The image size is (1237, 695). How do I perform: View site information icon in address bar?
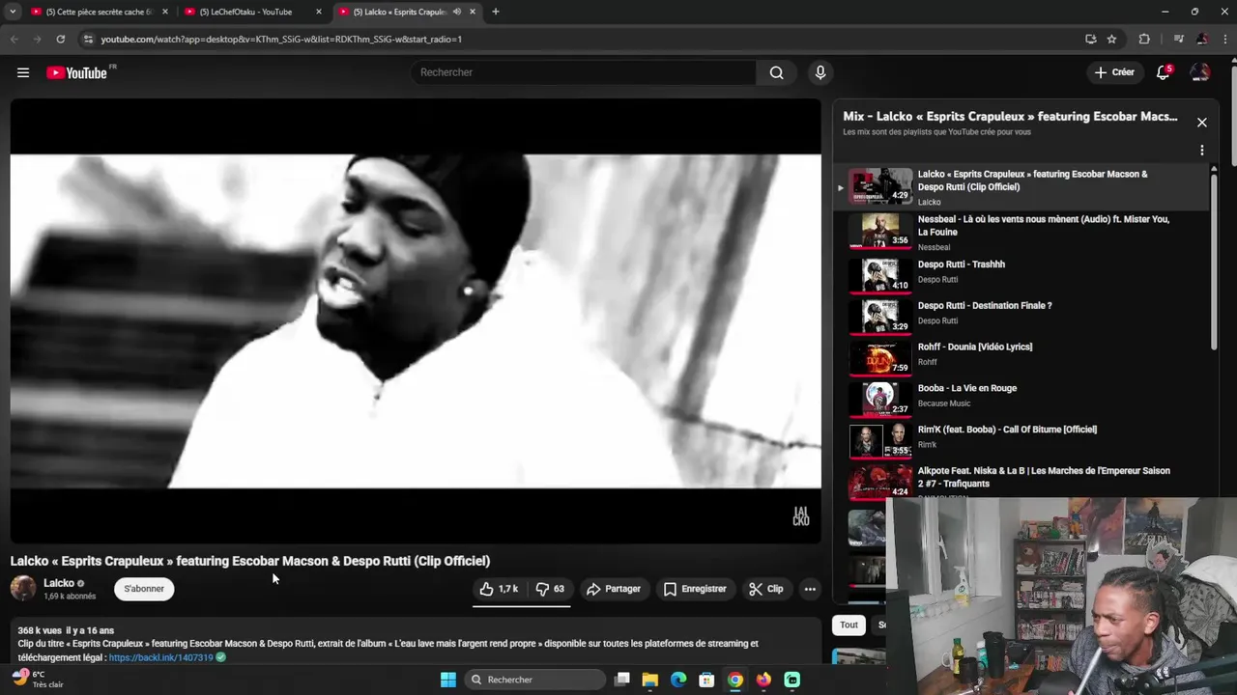(88, 40)
